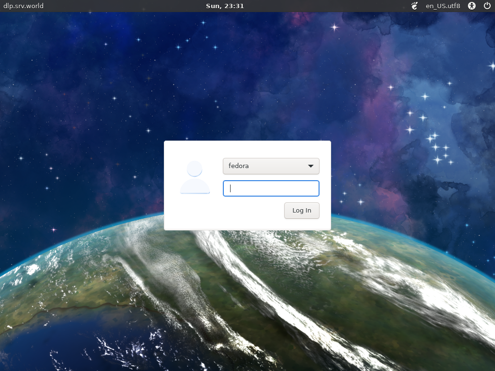This screenshot has height=371, width=495.
Task: Click inside the empty password entry box
Action: coord(271,188)
